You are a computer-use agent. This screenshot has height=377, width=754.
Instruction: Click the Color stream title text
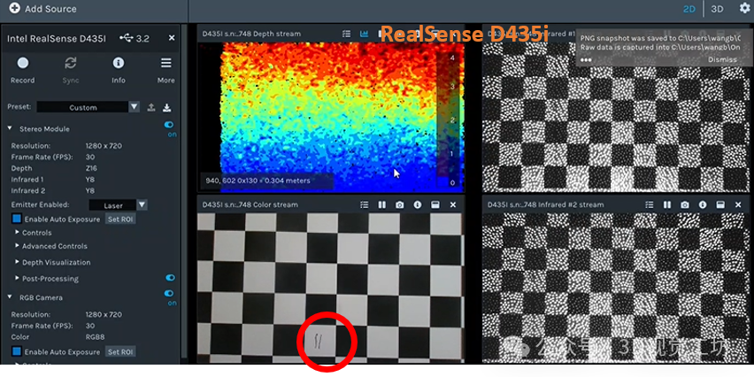(250, 204)
